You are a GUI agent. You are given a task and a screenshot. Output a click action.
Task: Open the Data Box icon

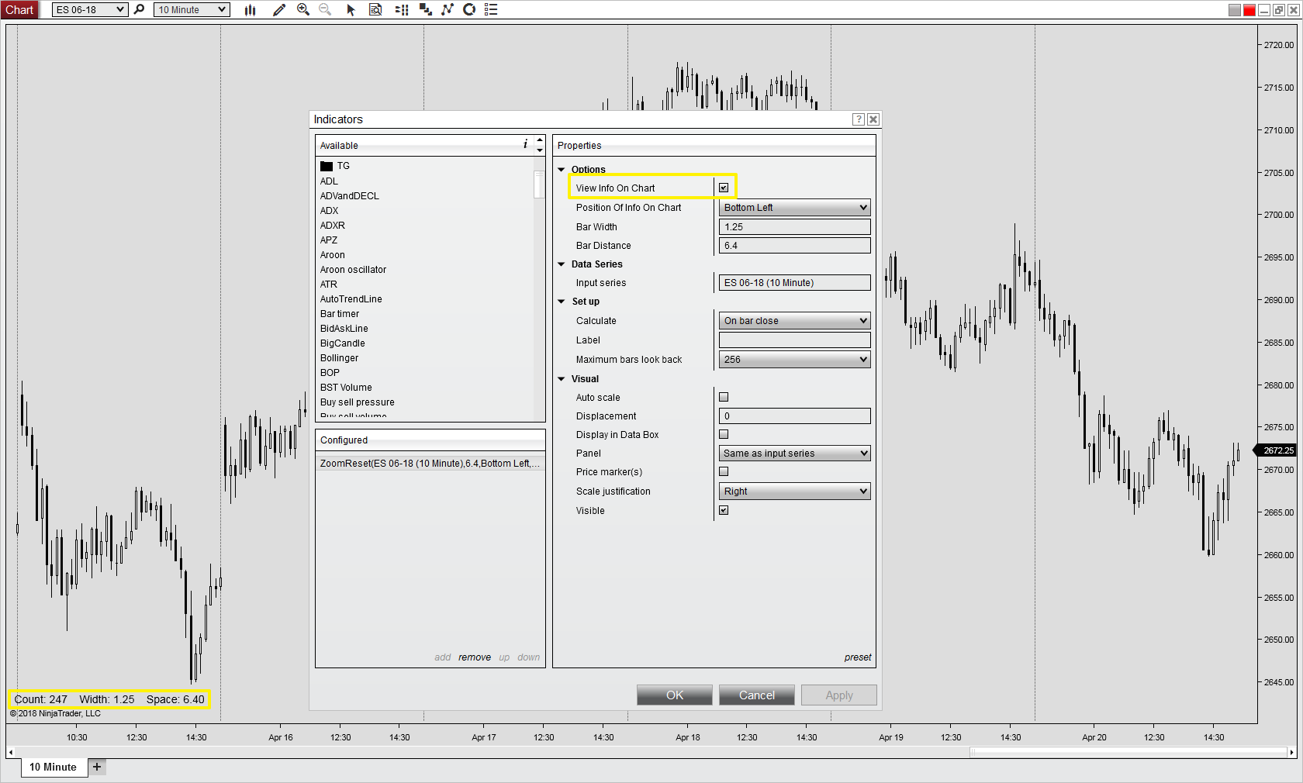[375, 10]
